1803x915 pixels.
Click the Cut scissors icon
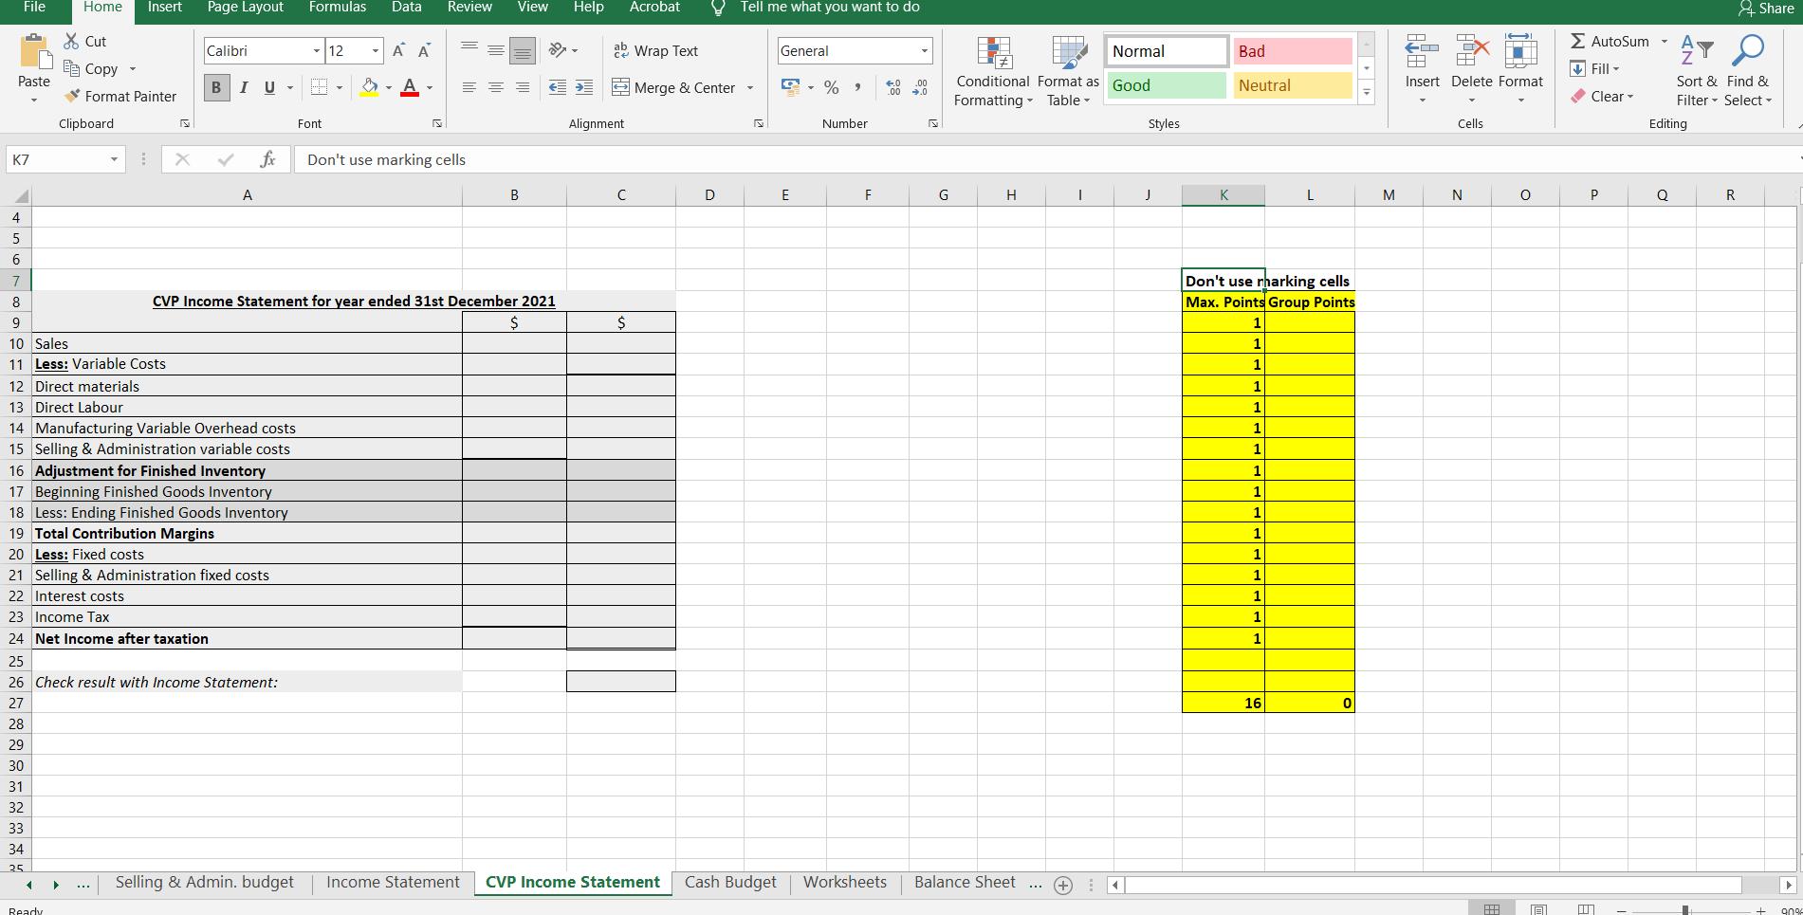click(71, 42)
